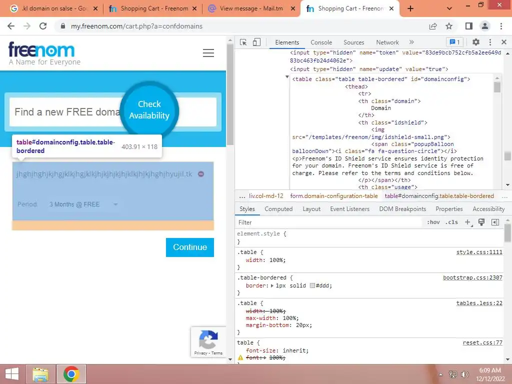The image size is (512, 384).
Task: Switch to the Network tab
Action: pyautogui.click(x=387, y=42)
